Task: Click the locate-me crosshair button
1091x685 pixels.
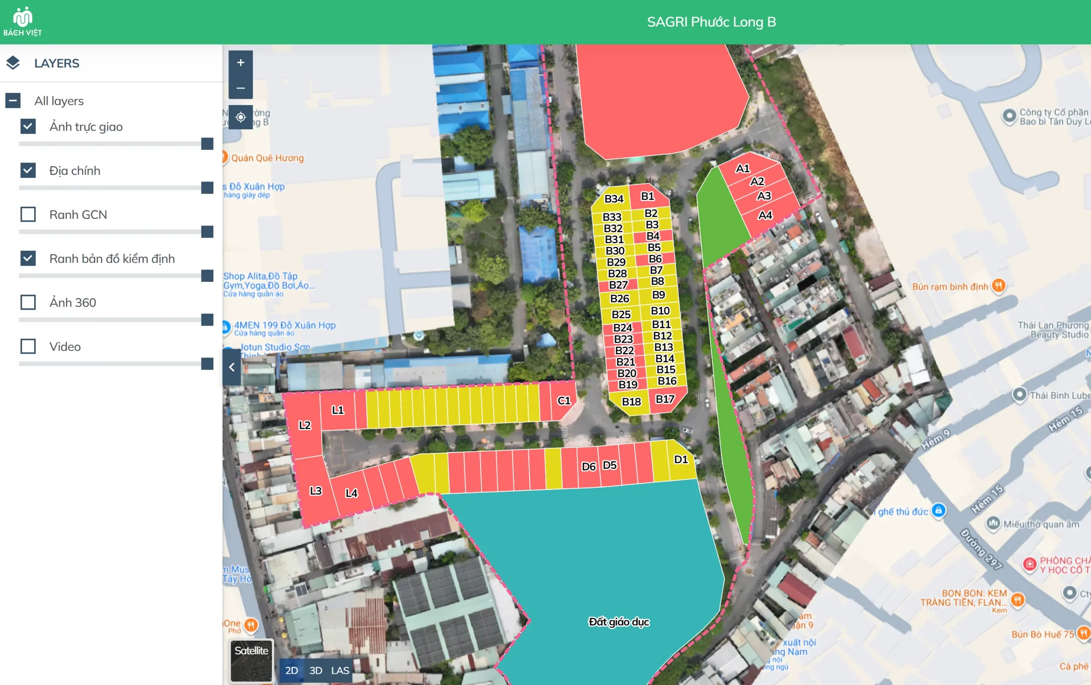Action: click(241, 117)
